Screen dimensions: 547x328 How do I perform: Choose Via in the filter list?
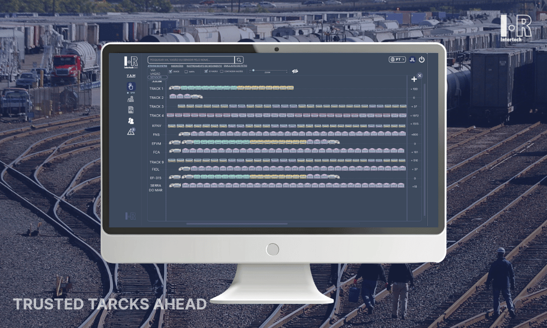click(x=153, y=70)
